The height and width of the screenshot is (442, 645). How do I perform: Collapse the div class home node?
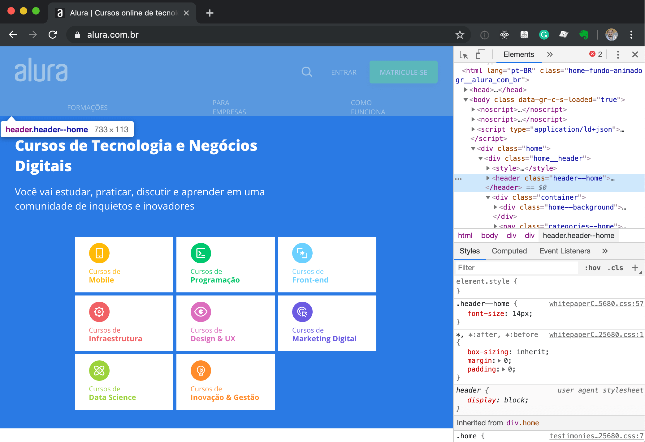click(473, 149)
